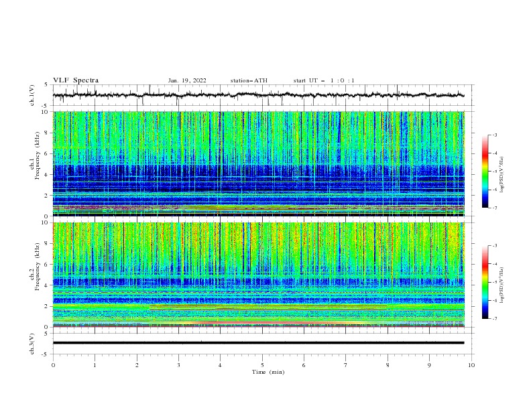Click the "ch.1(V)" waveform axis label

[32, 95]
